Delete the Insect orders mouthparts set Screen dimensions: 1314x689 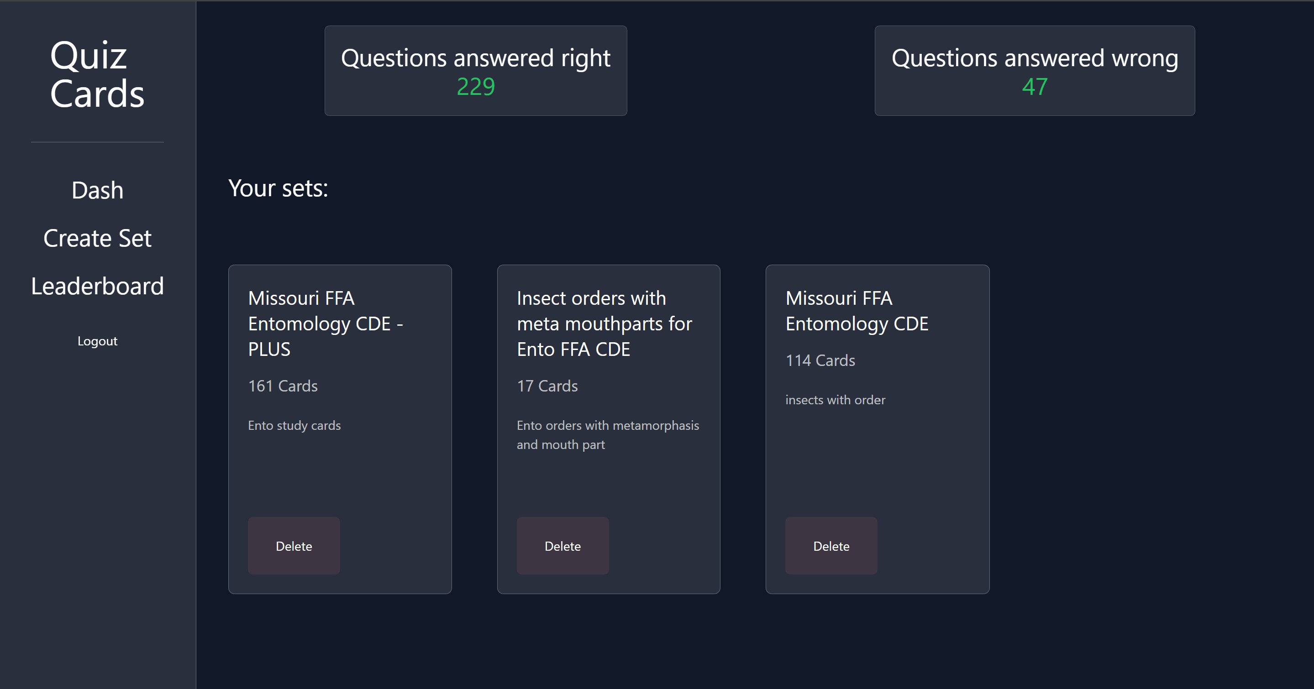coord(562,546)
